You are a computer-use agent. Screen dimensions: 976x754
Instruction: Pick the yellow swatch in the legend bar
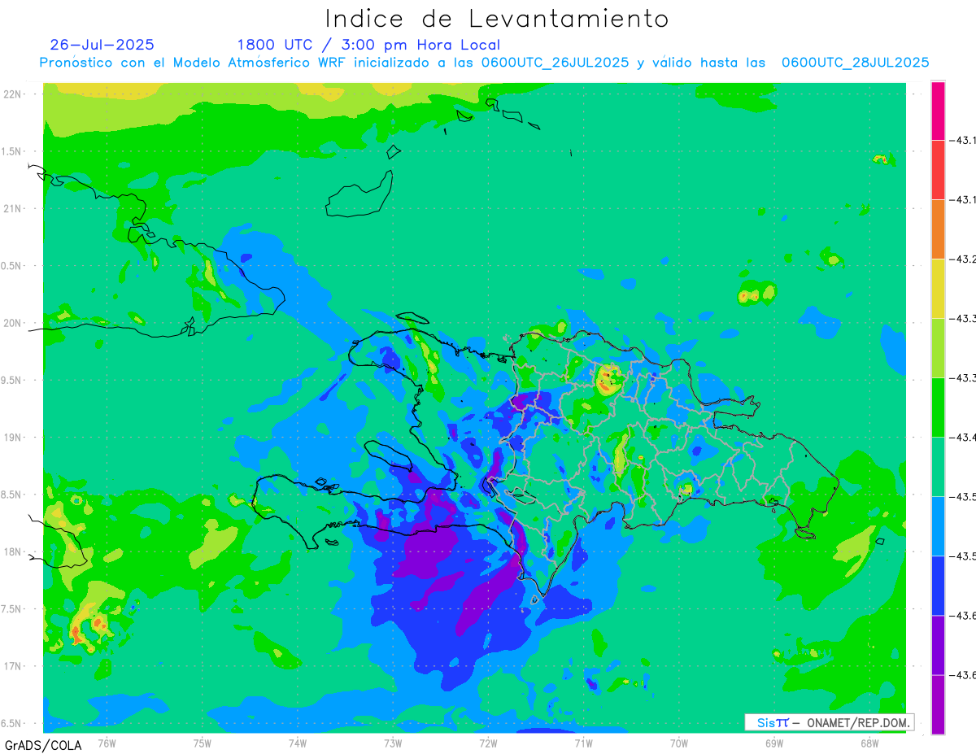[x=938, y=289]
